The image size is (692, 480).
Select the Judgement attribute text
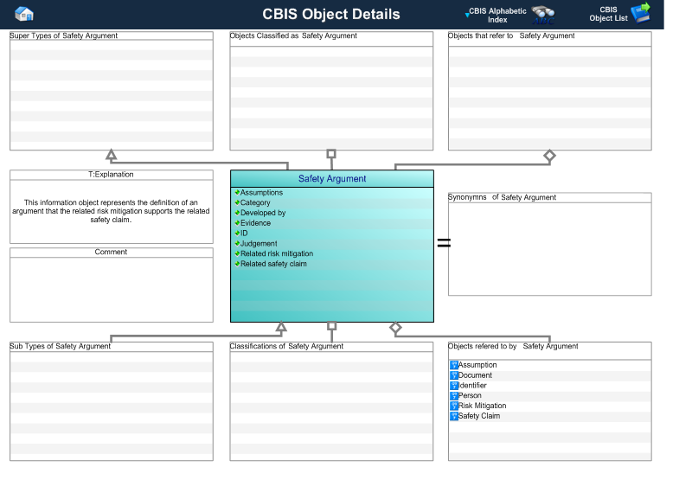[x=259, y=244]
